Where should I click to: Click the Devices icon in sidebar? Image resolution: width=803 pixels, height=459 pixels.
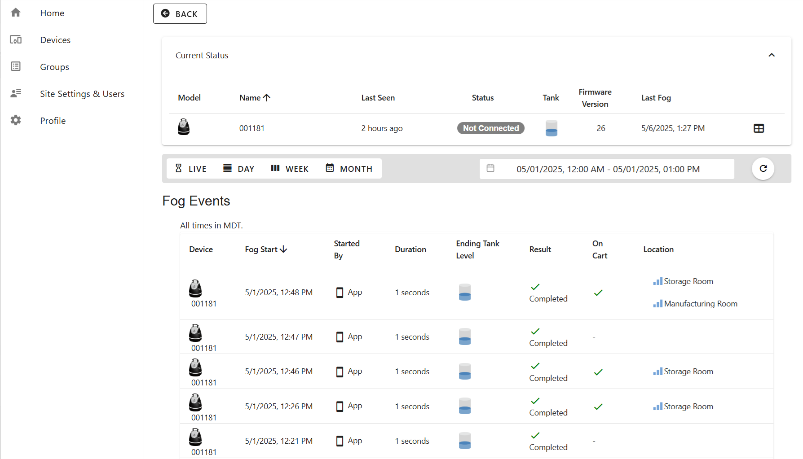pyautogui.click(x=16, y=39)
